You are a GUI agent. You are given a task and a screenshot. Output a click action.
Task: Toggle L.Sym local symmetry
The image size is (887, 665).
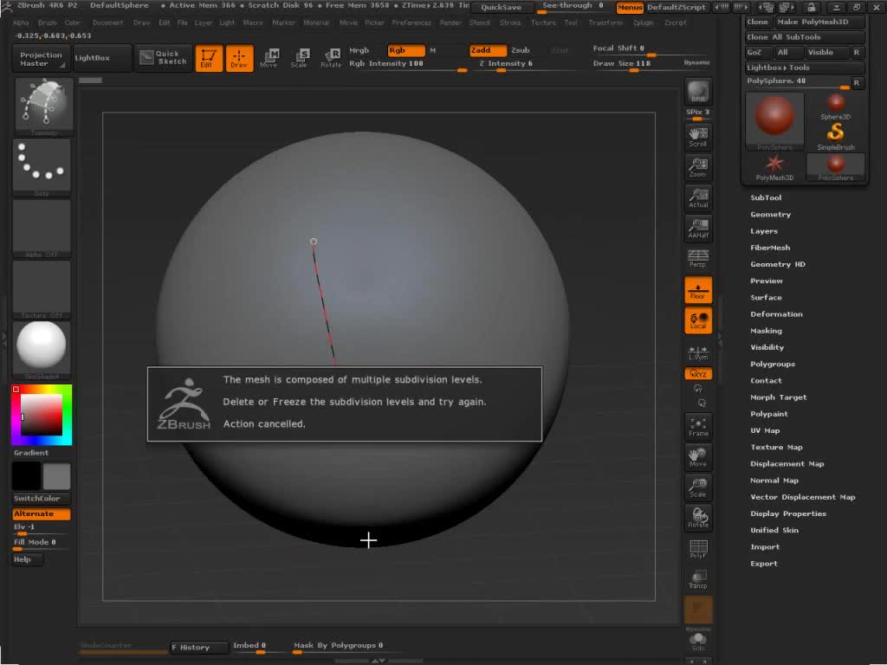pos(698,352)
